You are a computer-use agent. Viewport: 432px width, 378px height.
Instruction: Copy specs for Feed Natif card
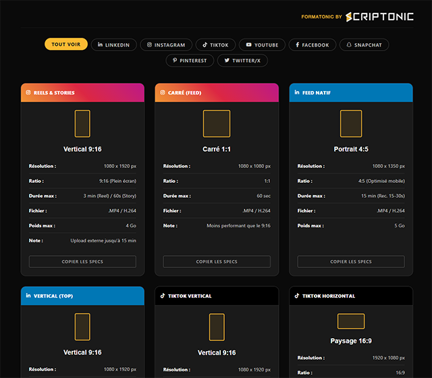[351, 261]
